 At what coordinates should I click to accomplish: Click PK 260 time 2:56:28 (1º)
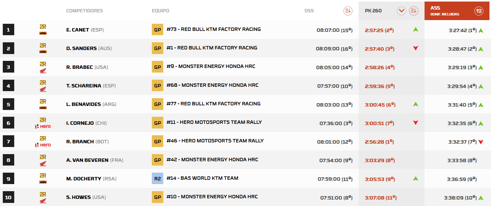coord(379,142)
